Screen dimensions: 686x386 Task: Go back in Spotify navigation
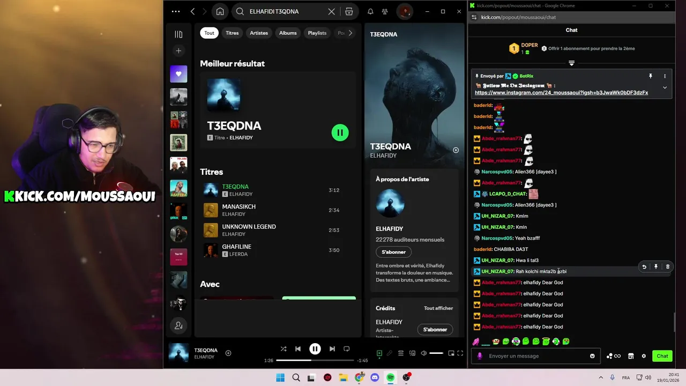[192, 11]
